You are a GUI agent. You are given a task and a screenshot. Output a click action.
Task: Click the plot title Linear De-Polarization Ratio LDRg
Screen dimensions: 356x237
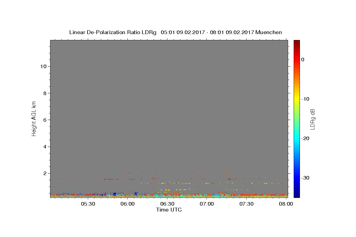click(113, 32)
